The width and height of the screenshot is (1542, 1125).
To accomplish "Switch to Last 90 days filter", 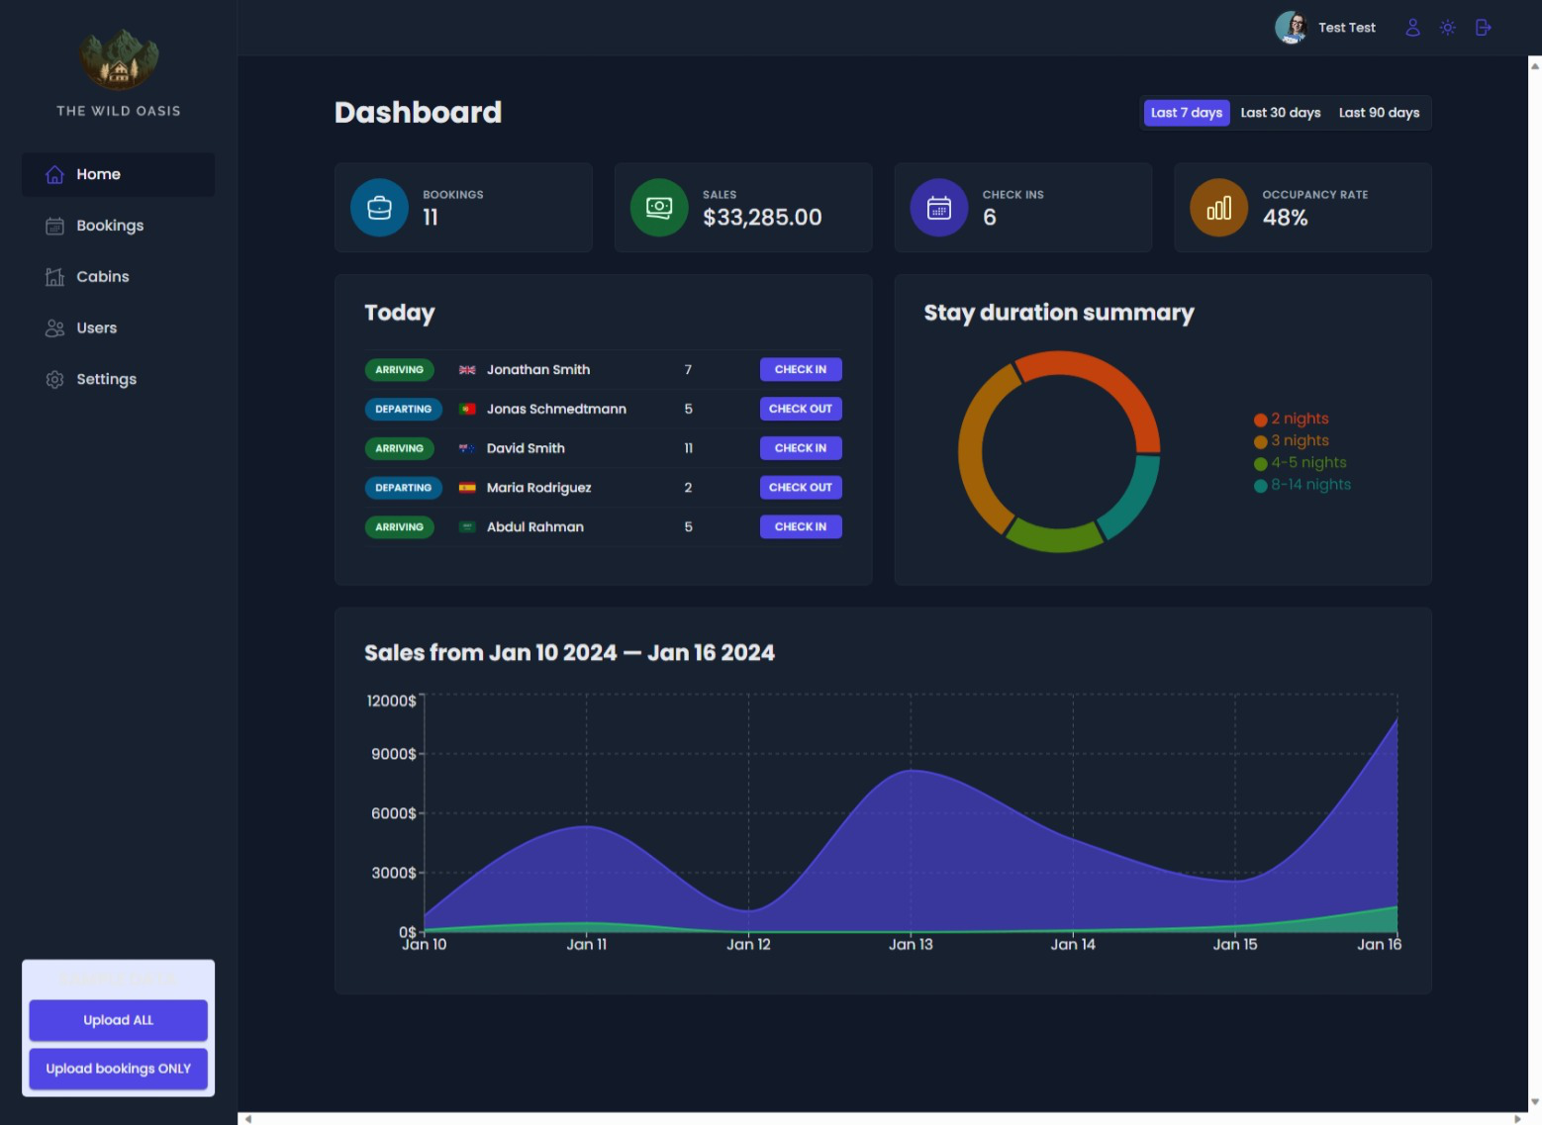I will pos(1379,113).
